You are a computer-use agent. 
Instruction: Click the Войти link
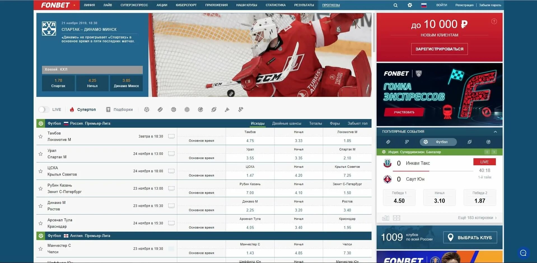pyautogui.click(x=442, y=5)
